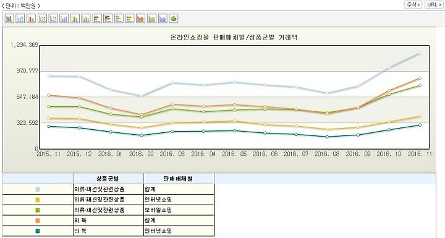445x238 pixels.
Task: Click yellow legend swatch for 인터넷쇼핑
Action: coord(38,200)
